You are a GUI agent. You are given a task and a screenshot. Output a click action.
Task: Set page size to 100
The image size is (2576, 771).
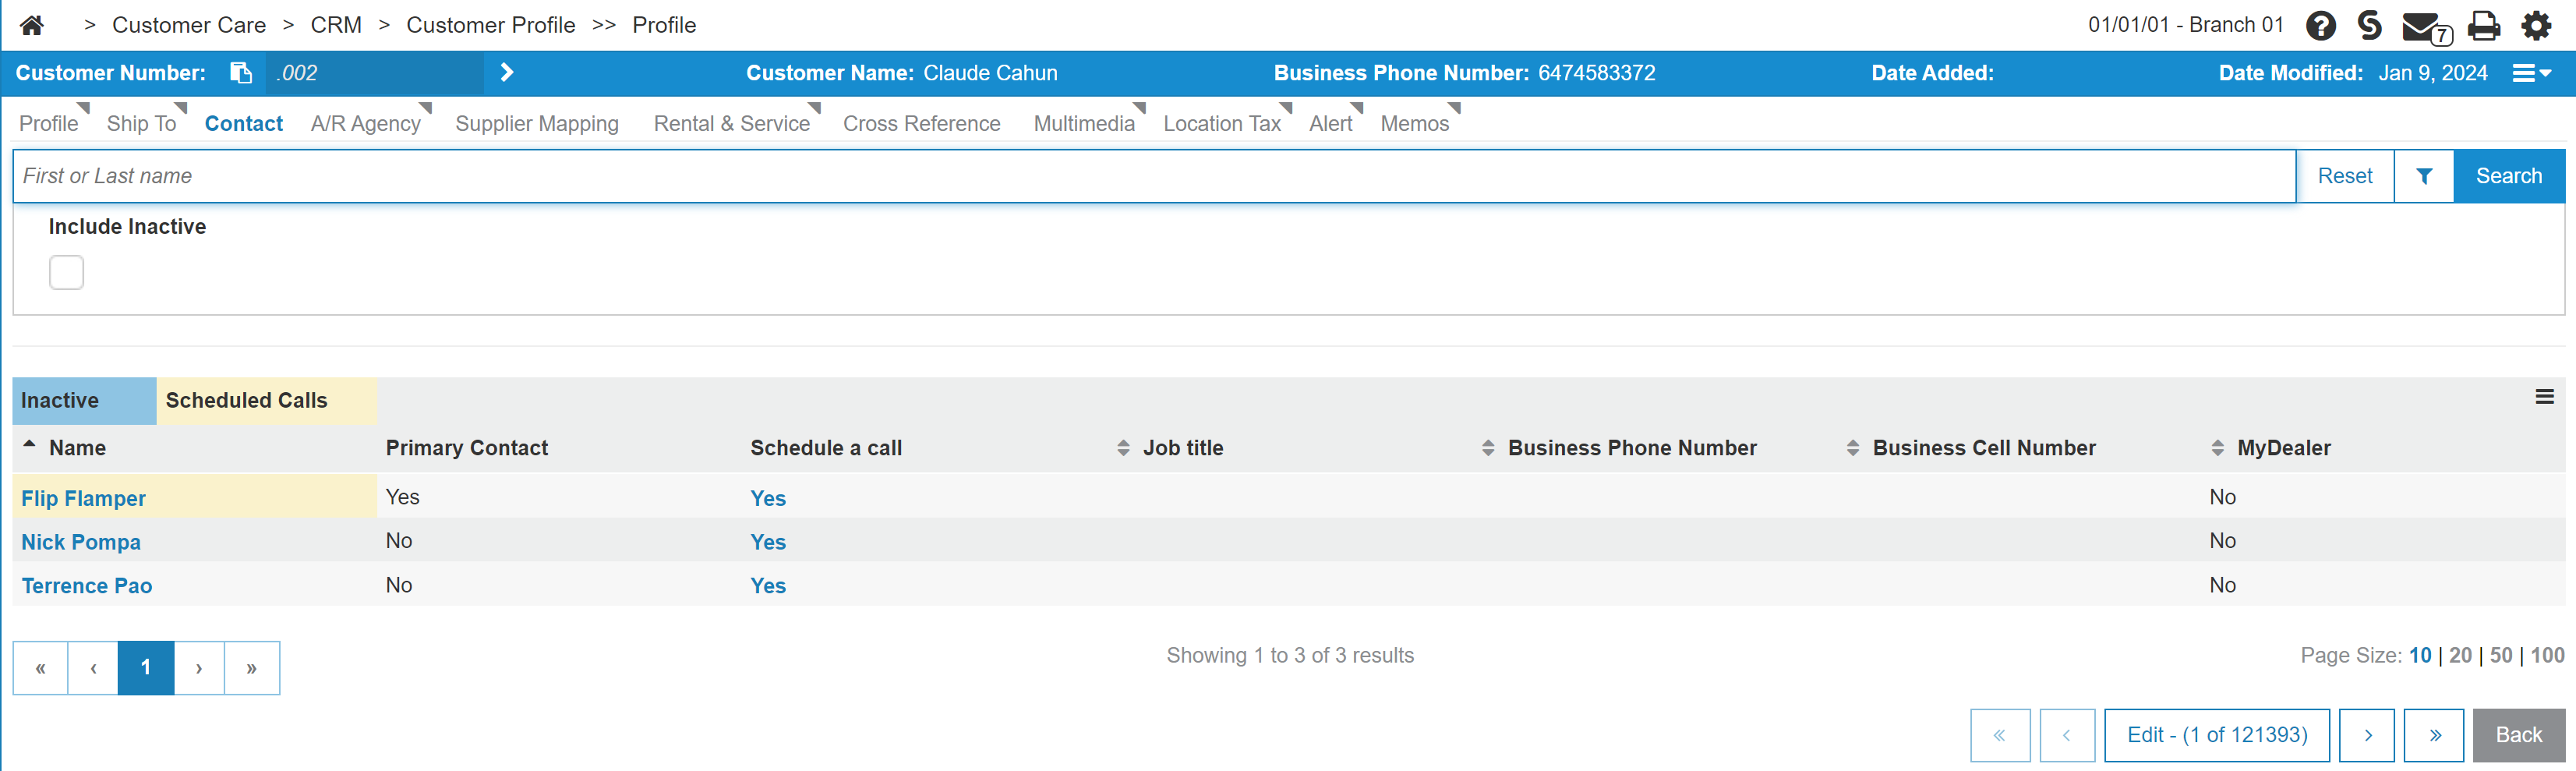tap(2547, 656)
